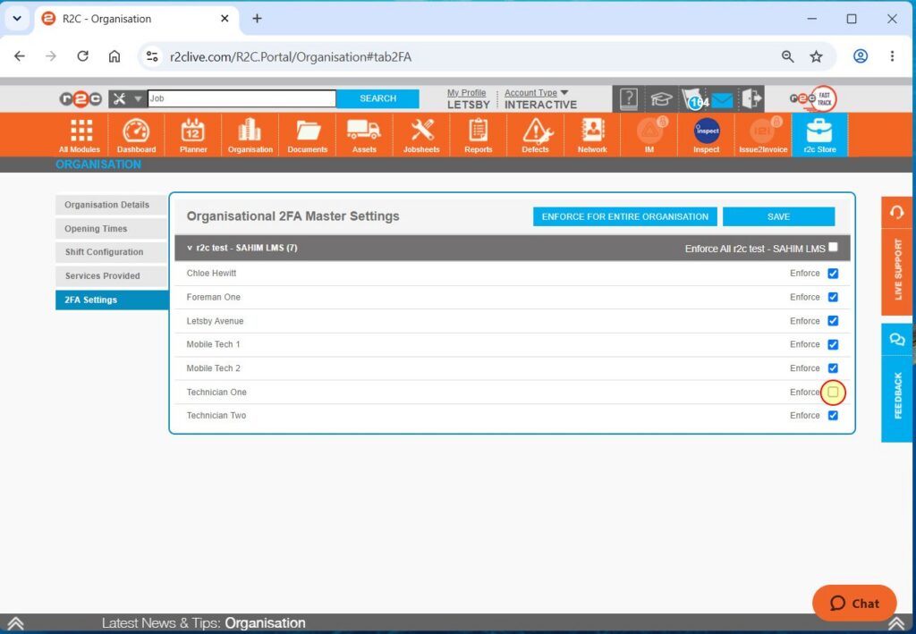Screen dimensions: 916x634
Task: Open the Planner calendar module
Action: [x=193, y=135]
